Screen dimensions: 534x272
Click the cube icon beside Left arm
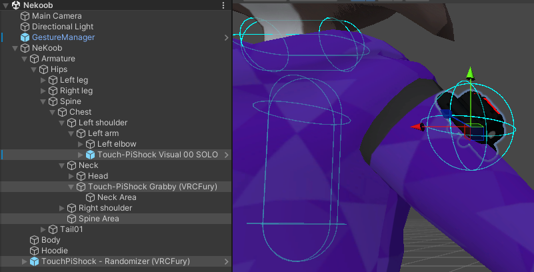coord(81,133)
